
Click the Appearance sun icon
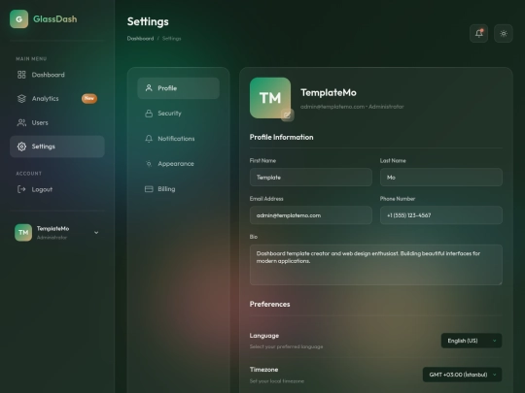[x=149, y=163]
